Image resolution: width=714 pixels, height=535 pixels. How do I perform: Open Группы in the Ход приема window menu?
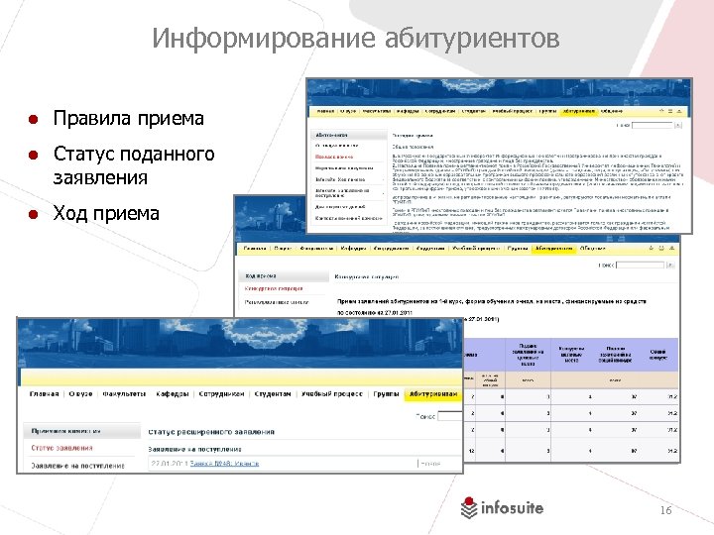pyautogui.click(x=518, y=249)
